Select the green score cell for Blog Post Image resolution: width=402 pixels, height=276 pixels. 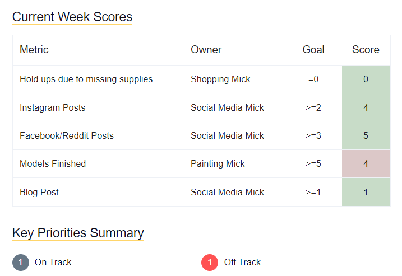tap(366, 192)
